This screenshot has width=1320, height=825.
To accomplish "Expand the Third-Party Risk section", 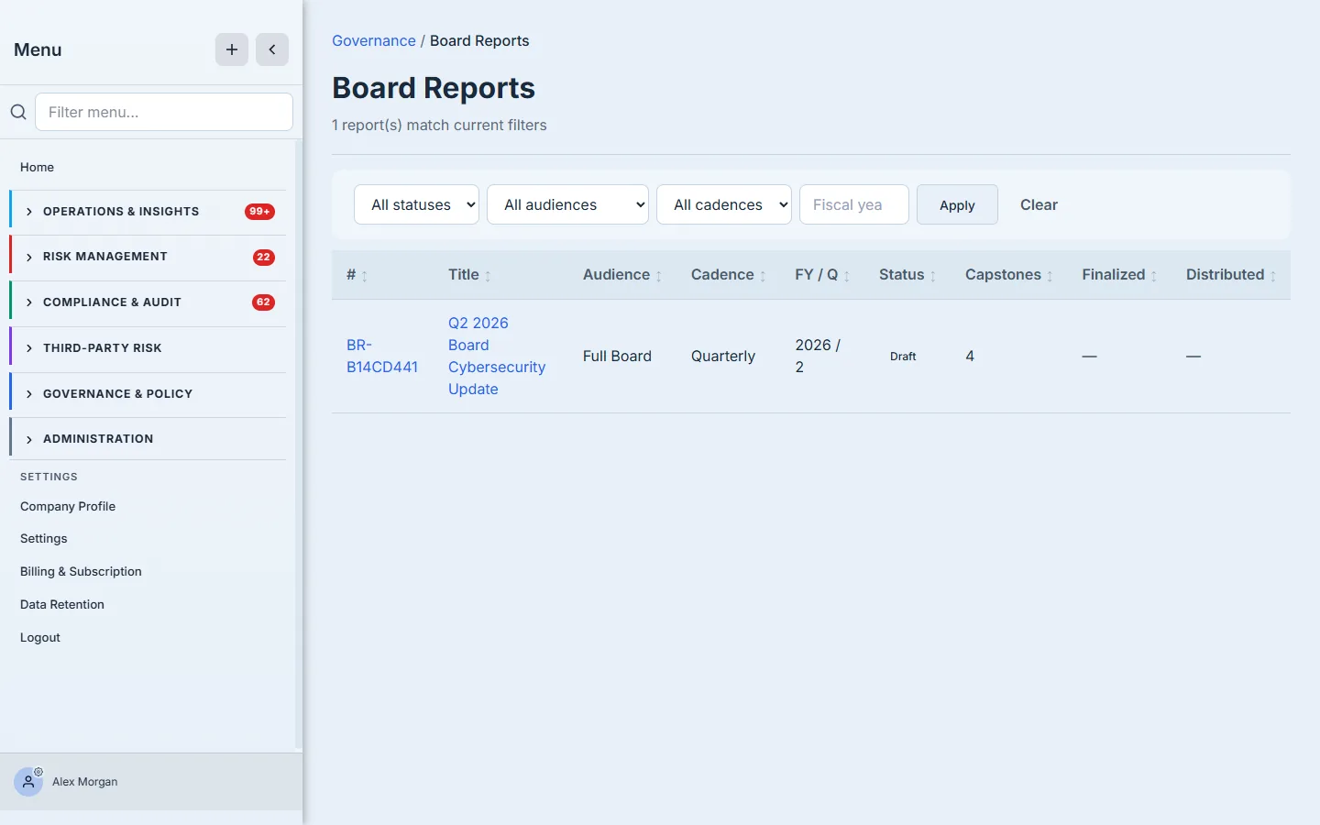I will coord(148,348).
